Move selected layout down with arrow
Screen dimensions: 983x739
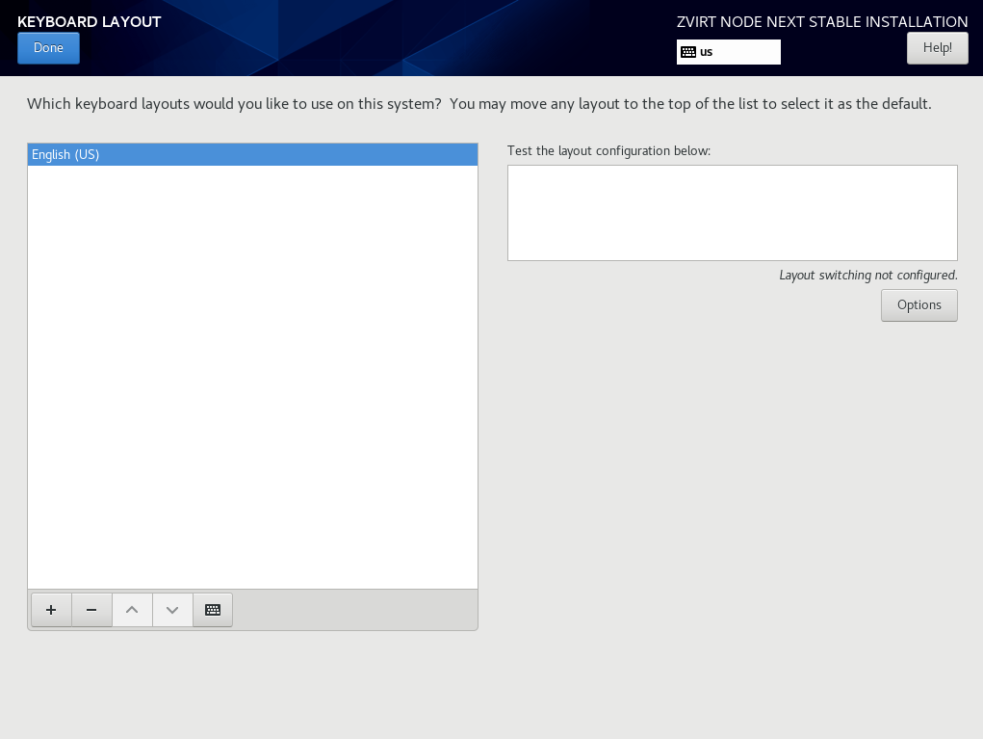coord(172,610)
